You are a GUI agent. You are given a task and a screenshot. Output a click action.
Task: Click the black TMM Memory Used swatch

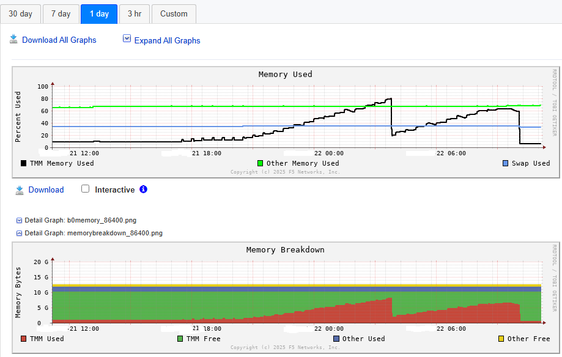click(23, 163)
